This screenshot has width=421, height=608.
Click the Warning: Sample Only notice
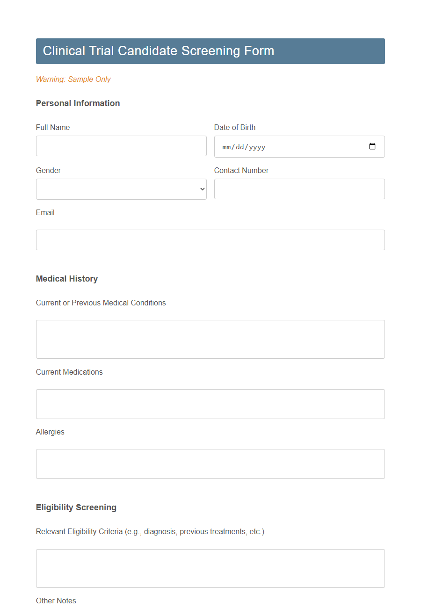[73, 79]
